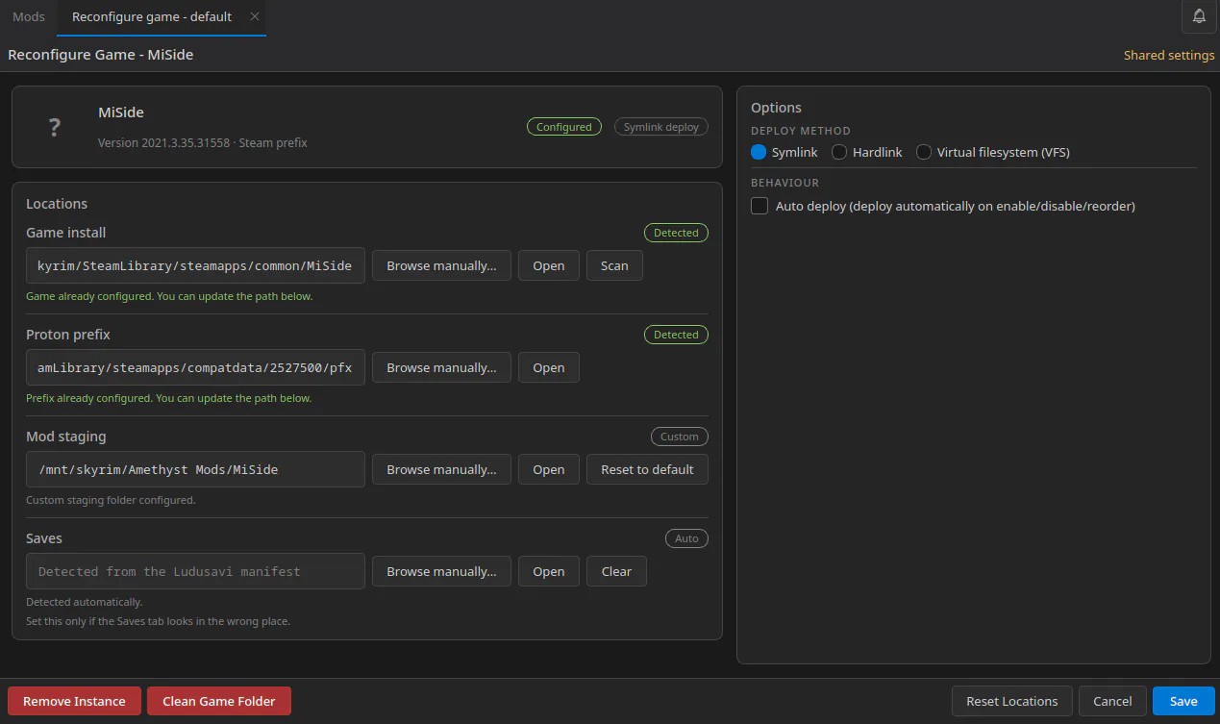
Task: Click the Clean Game Folder button
Action: pos(219,701)
